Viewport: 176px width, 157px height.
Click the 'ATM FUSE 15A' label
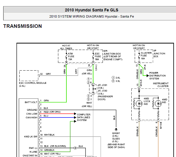[x=71, y=57]
